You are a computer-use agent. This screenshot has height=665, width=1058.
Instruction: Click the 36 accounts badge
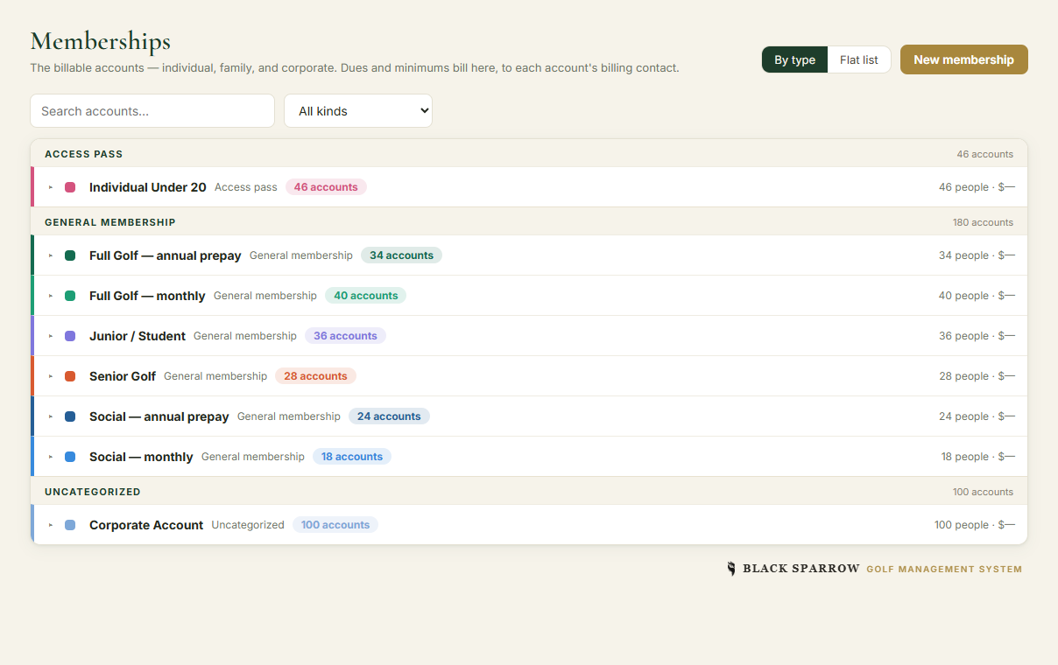point(345,336)
